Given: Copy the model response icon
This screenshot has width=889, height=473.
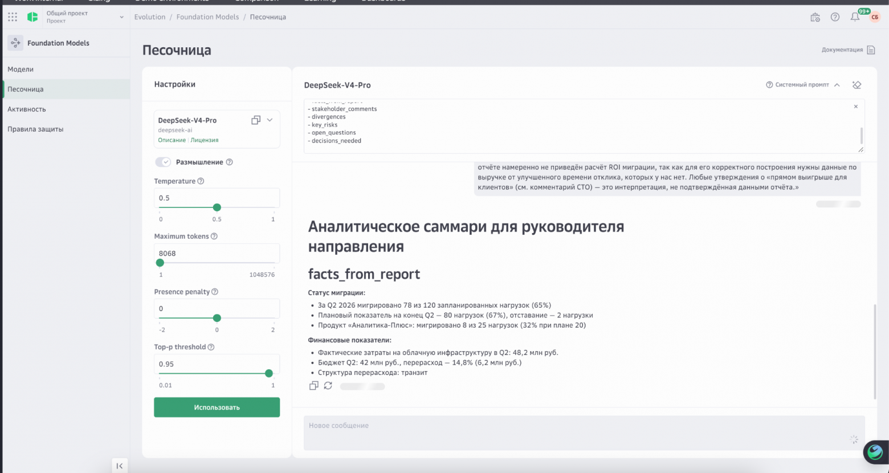Looking at the screenshot, I should click(x=313, y=386).
